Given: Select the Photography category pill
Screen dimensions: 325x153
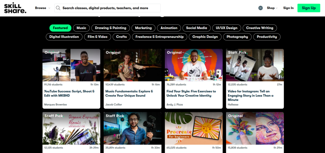Looking at the screenshot, I should tap(237, 37).
